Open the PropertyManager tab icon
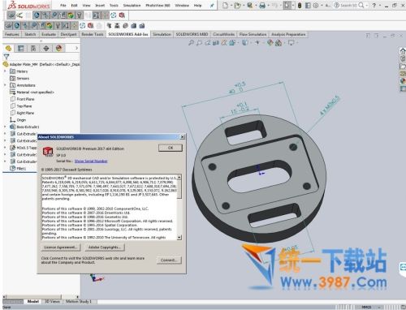Viewport: 406px width, 310px height. coord(21,48)
